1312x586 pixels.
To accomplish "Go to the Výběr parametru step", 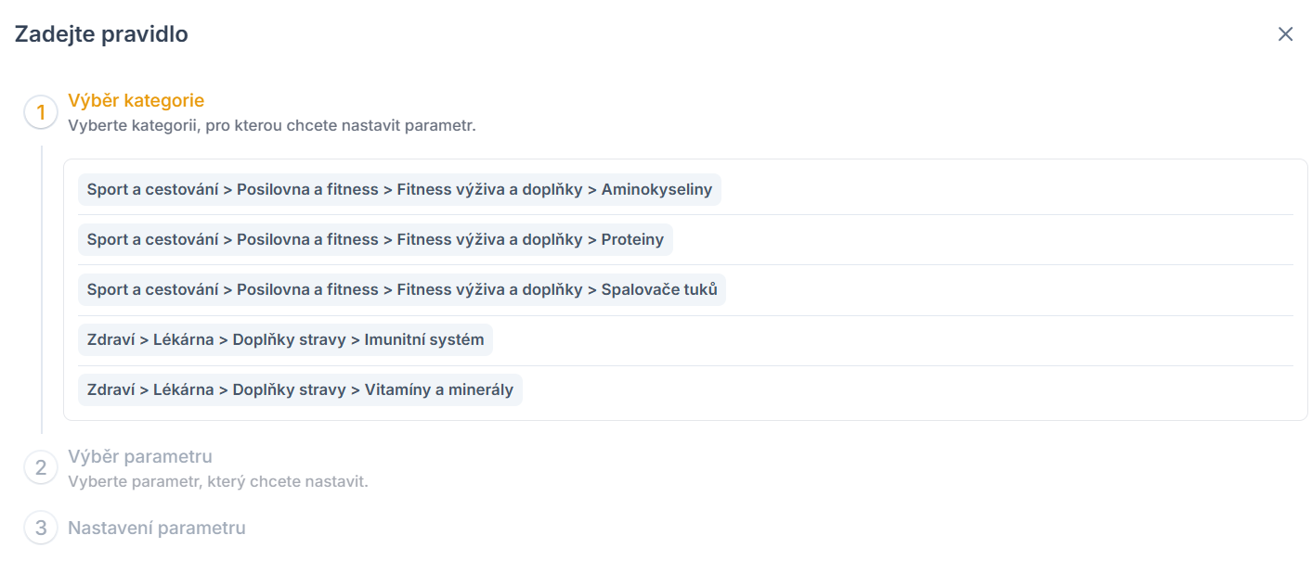I will point(140,457).
